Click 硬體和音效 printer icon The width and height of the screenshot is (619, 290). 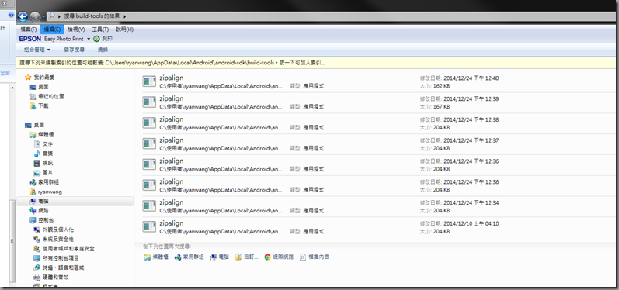pos(37,277)
